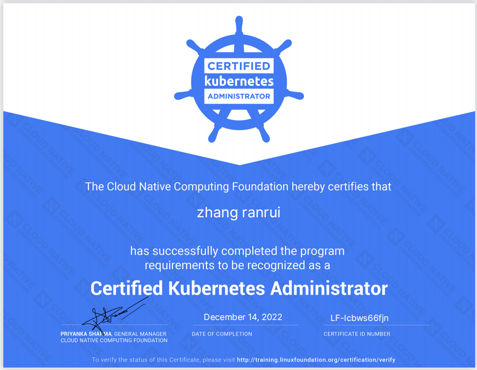Click the 'DATE OF COMPLETION' label
Screen dimensions: 477x370
[x=222, y=334]
